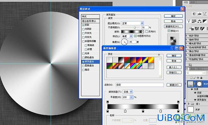
Task: Confirm Layer Style dialog with 确定
Action: click(173, 16)
